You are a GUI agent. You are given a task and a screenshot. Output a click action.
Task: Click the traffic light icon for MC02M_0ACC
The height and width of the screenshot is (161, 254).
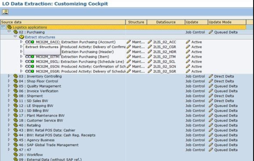click(x=30, y=42)
